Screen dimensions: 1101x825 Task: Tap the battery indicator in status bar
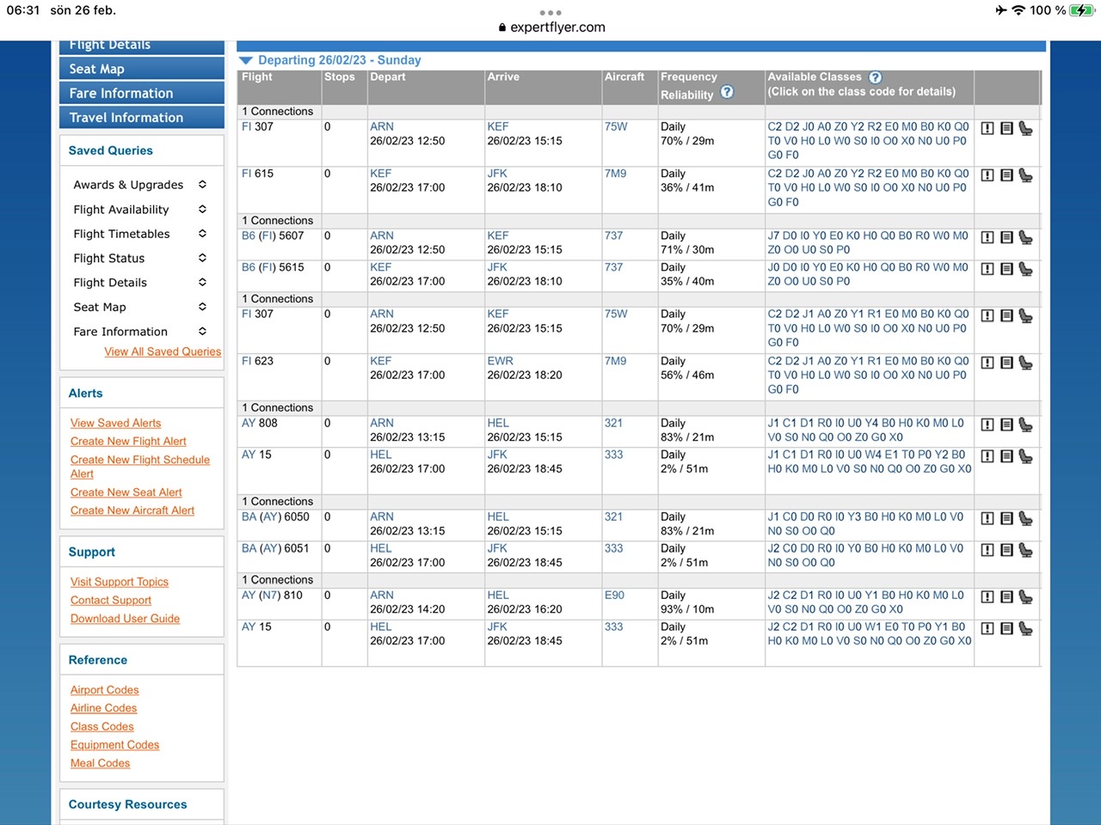pos(1081,10)
